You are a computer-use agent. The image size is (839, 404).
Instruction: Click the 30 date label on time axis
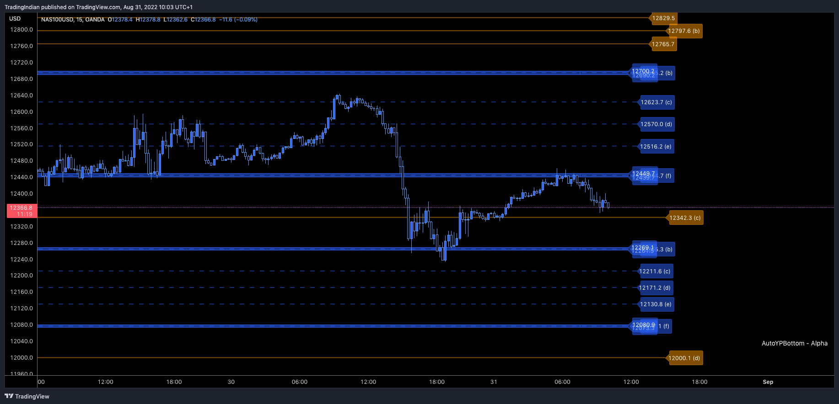[231, 382]
